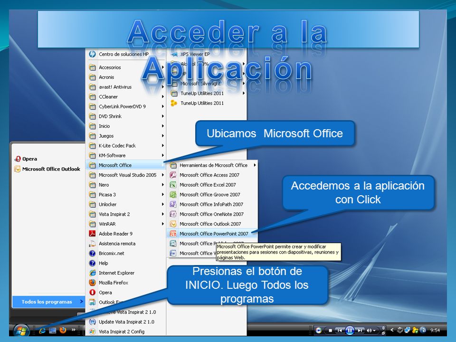Expand the WinRAR submenu arrow
Image resolution: width=456 pixels, height=342 pixels.
[x=163, y=224]
